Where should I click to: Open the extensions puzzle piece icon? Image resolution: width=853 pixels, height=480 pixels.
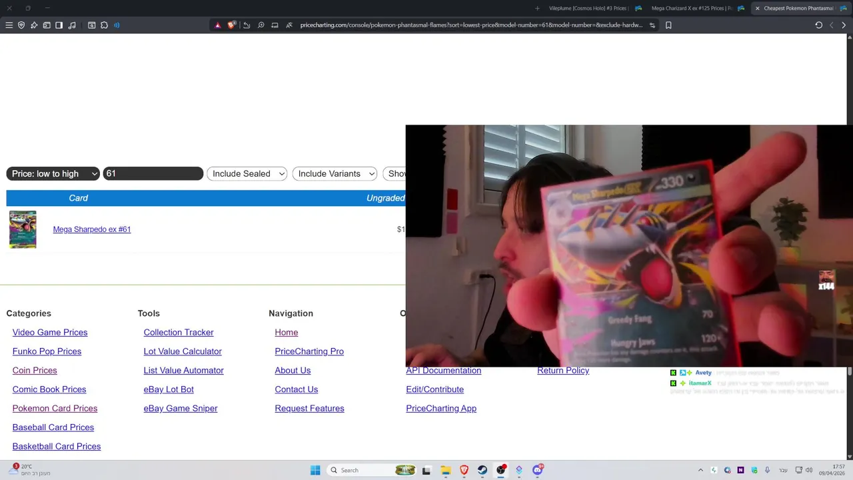pyautogui.click(x=105, y=25)
